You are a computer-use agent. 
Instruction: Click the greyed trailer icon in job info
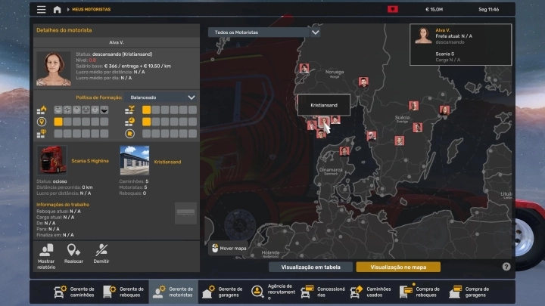point(185,212)
